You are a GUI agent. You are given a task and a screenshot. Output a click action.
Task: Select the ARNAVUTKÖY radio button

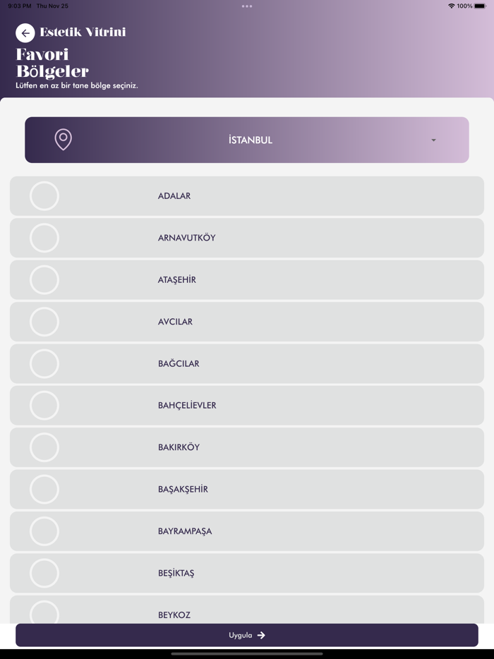(44, 238)
